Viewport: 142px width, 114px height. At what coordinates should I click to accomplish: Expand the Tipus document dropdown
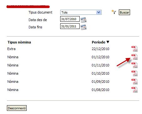pos(98,12)
